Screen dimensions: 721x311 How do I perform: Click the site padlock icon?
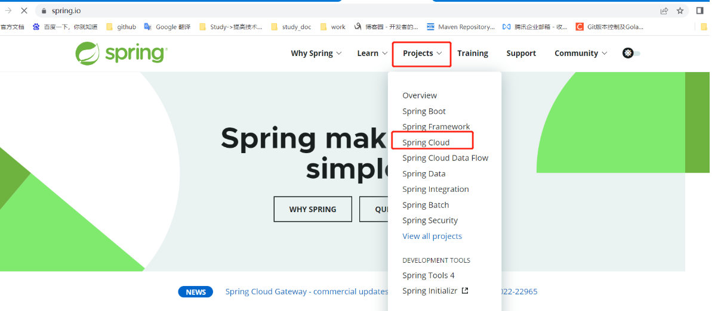(44, 11)
